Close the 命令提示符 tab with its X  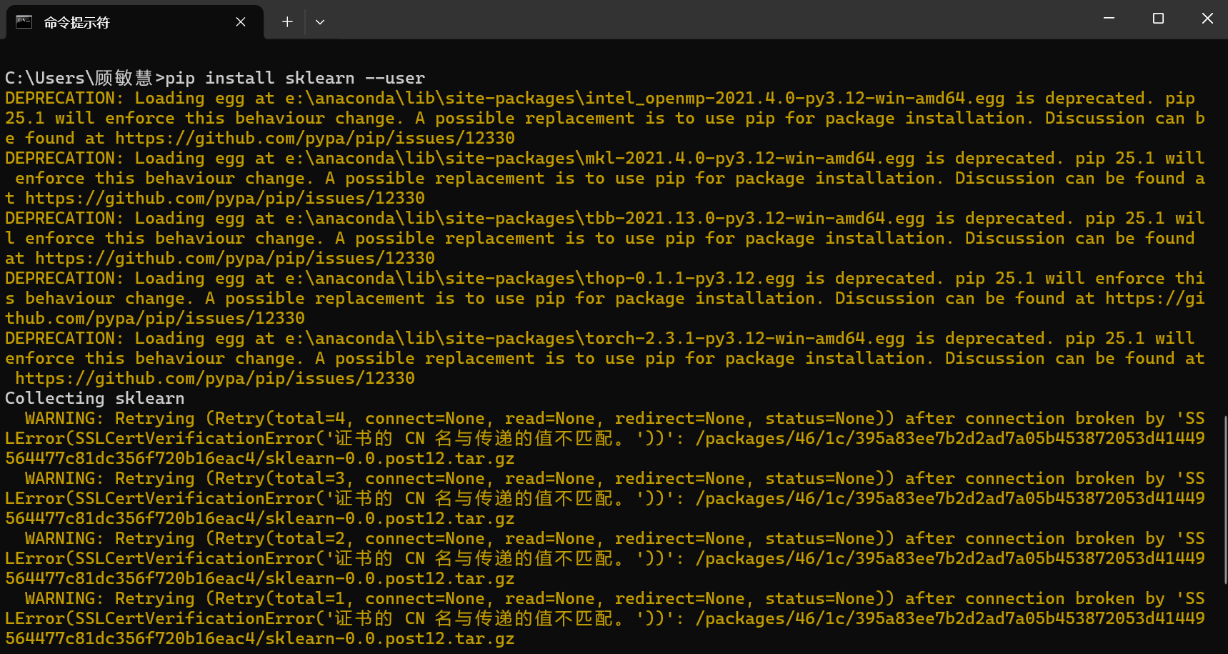pyautogui.click(x=240, y=21)
